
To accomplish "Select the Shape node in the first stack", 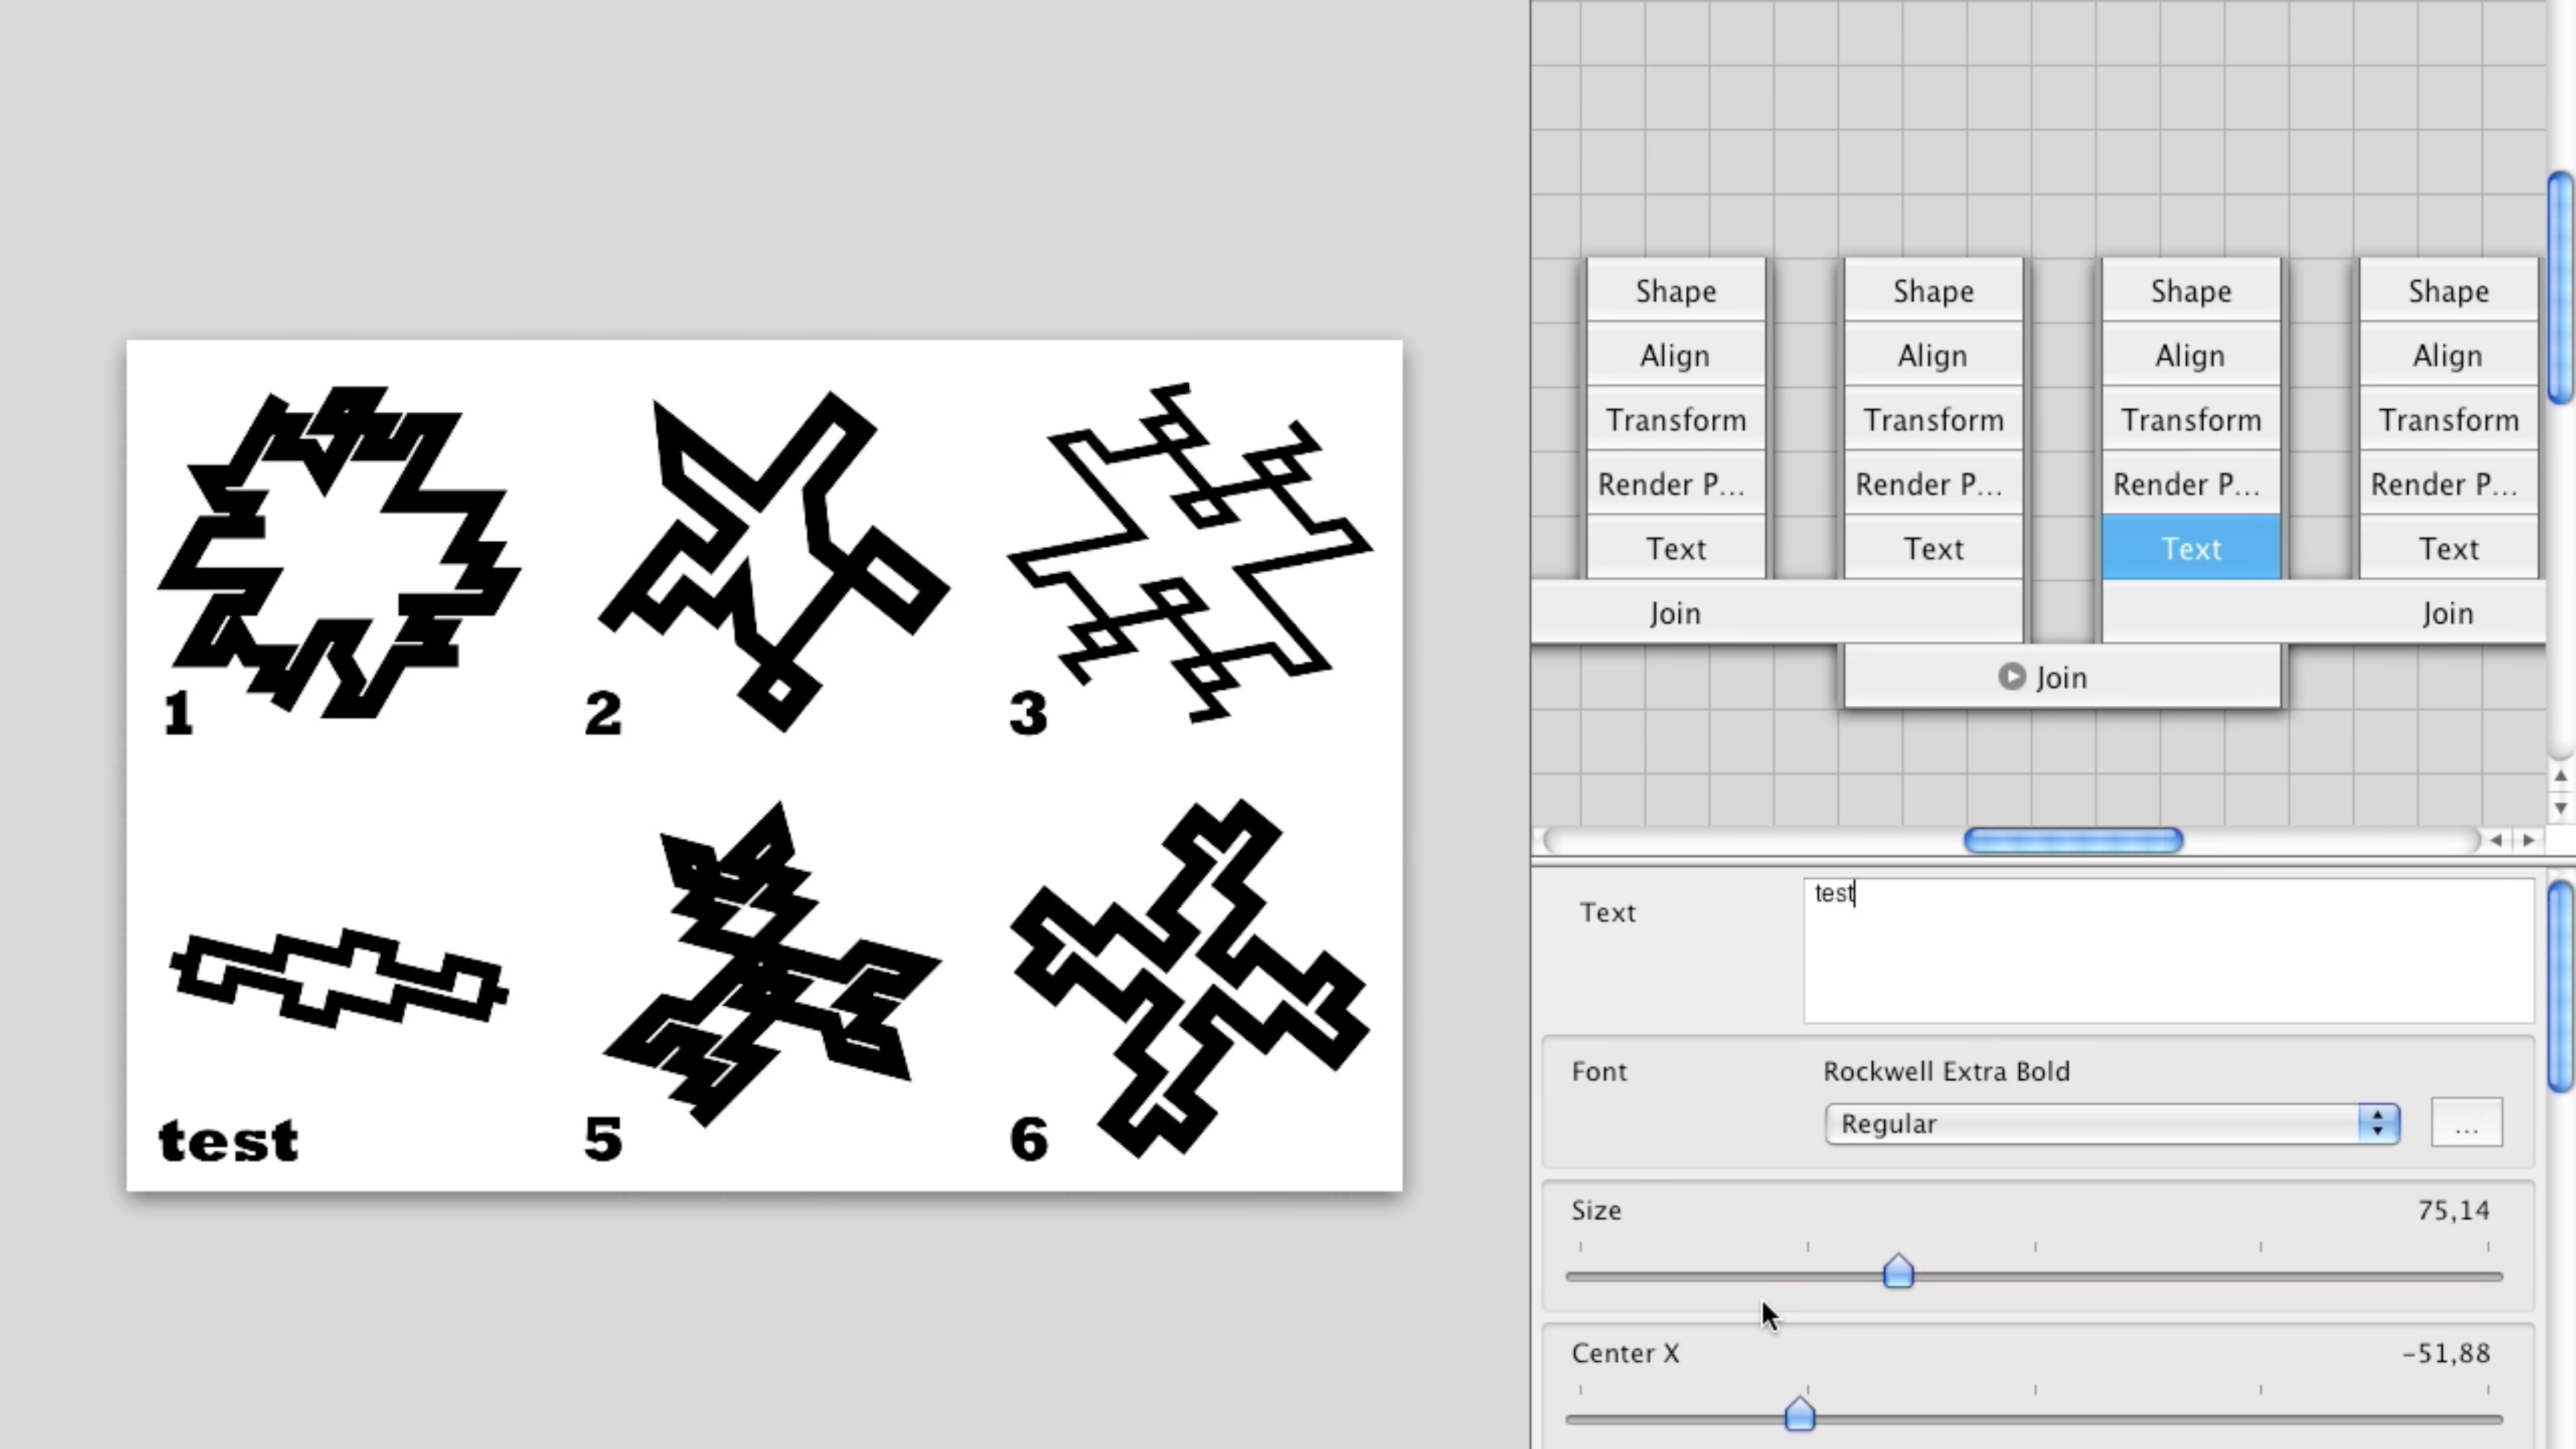I will (1675, 291).
